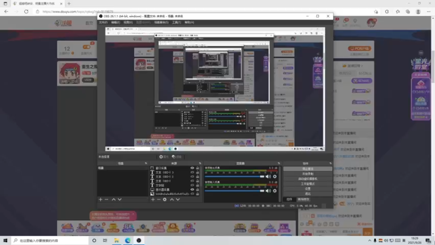The height and width of the screenshot is (245, 435).
Task: Click 退出 button in controls
Action: [308, 194]
